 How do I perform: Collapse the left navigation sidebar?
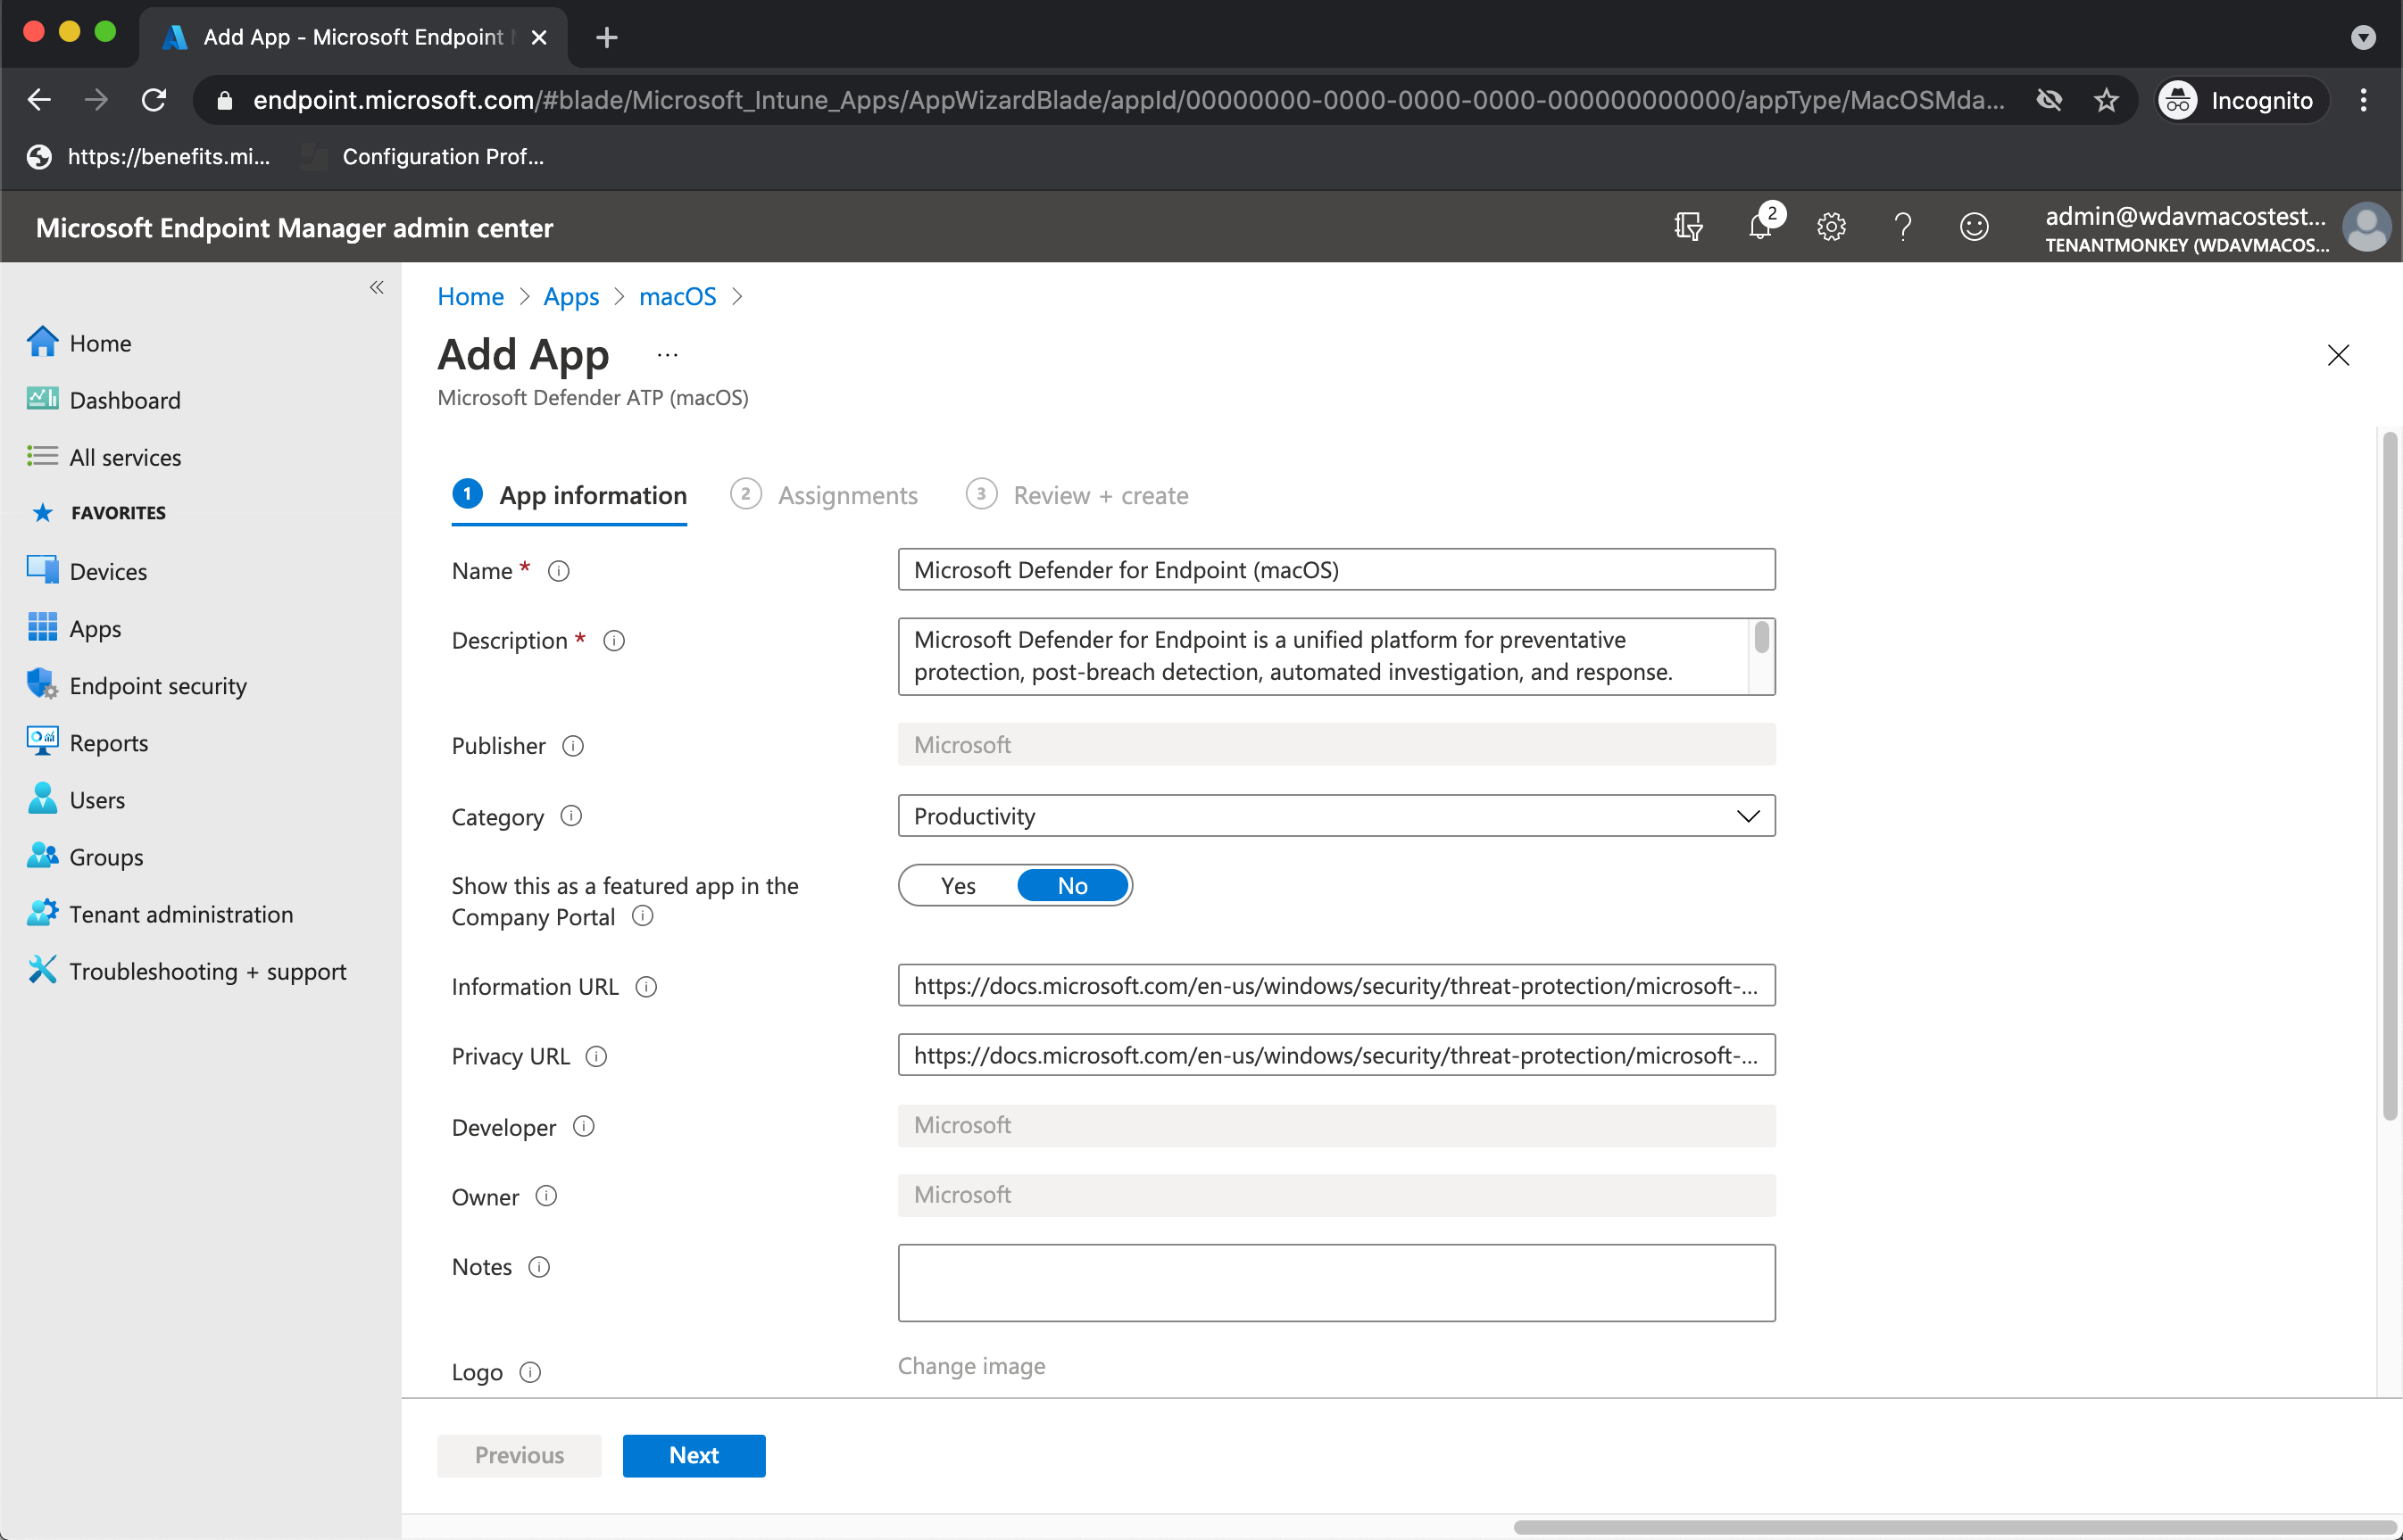click(x=376, y=288)
